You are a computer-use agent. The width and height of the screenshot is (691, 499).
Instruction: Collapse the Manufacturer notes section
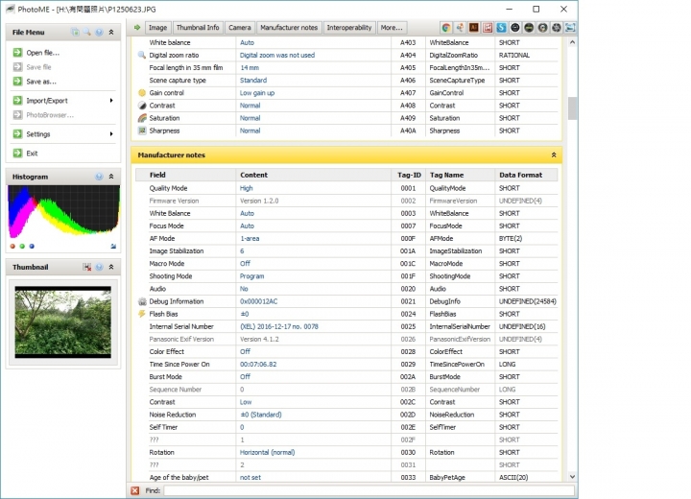pos(554,155)
